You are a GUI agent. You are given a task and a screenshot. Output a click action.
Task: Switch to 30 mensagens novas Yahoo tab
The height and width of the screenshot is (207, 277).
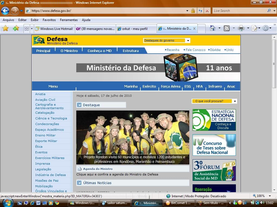tap(95, 29)
